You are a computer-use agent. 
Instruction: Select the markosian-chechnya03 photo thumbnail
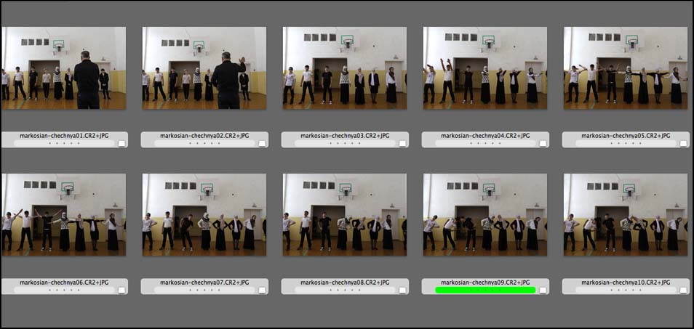[344, 68]
